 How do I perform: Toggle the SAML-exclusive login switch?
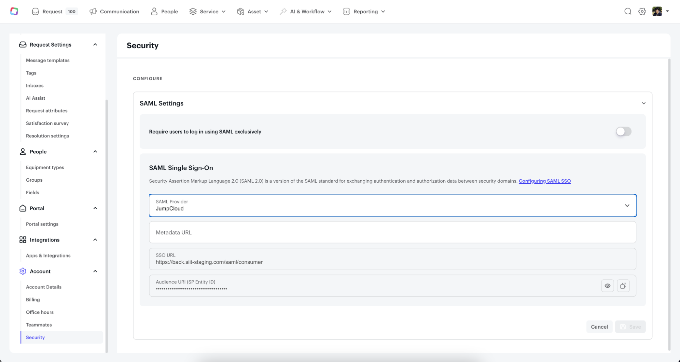point(623,132)
